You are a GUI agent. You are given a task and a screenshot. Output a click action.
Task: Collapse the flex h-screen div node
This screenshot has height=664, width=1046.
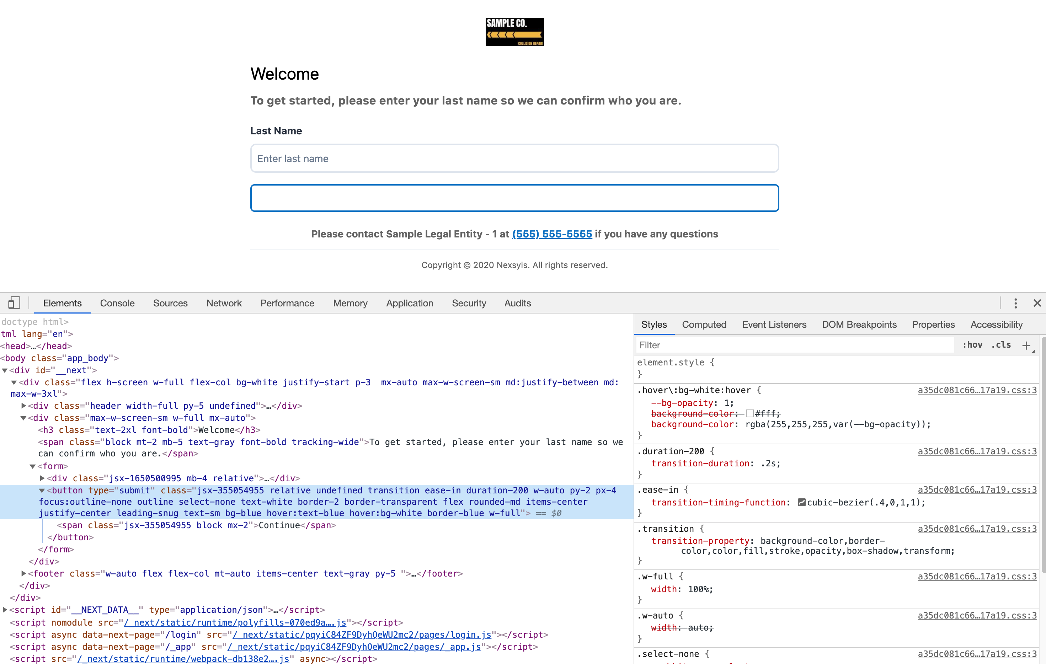[x=14, y=382]
